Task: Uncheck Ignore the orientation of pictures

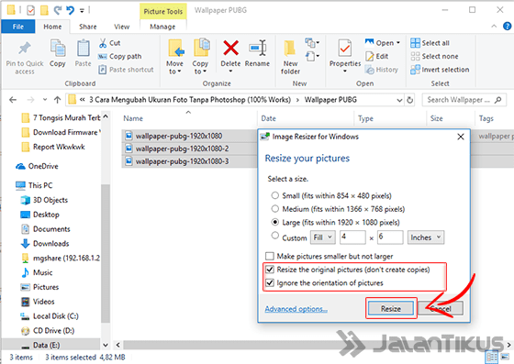Action: click(x=270, y=282)
